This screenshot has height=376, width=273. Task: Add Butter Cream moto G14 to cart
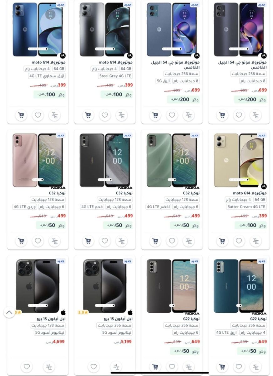coord(222,241)
